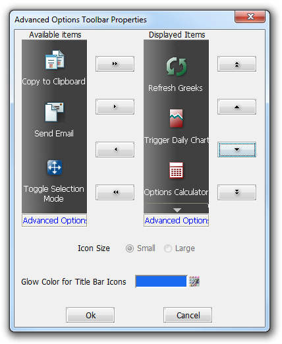The image size is (282, 344).
Task: Click the remove-all double left arrow button
Action: pyautogui.click(x=115, y=192)
